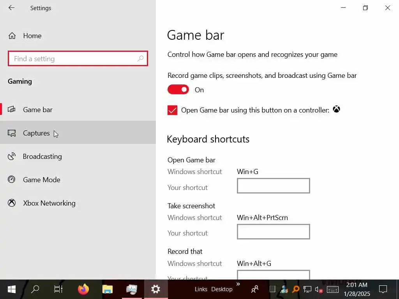The height and width of the screenshot is (299, 399).
Task: Open the Windows Start menu
Action: tap(11, 289)
